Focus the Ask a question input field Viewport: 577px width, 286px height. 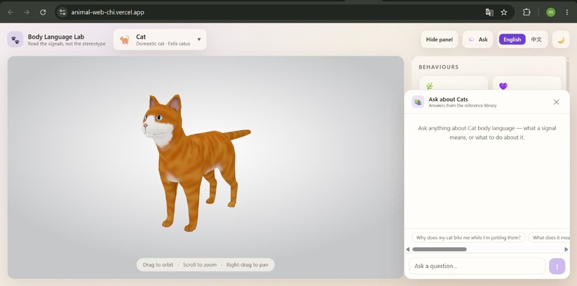pos(477,266)
